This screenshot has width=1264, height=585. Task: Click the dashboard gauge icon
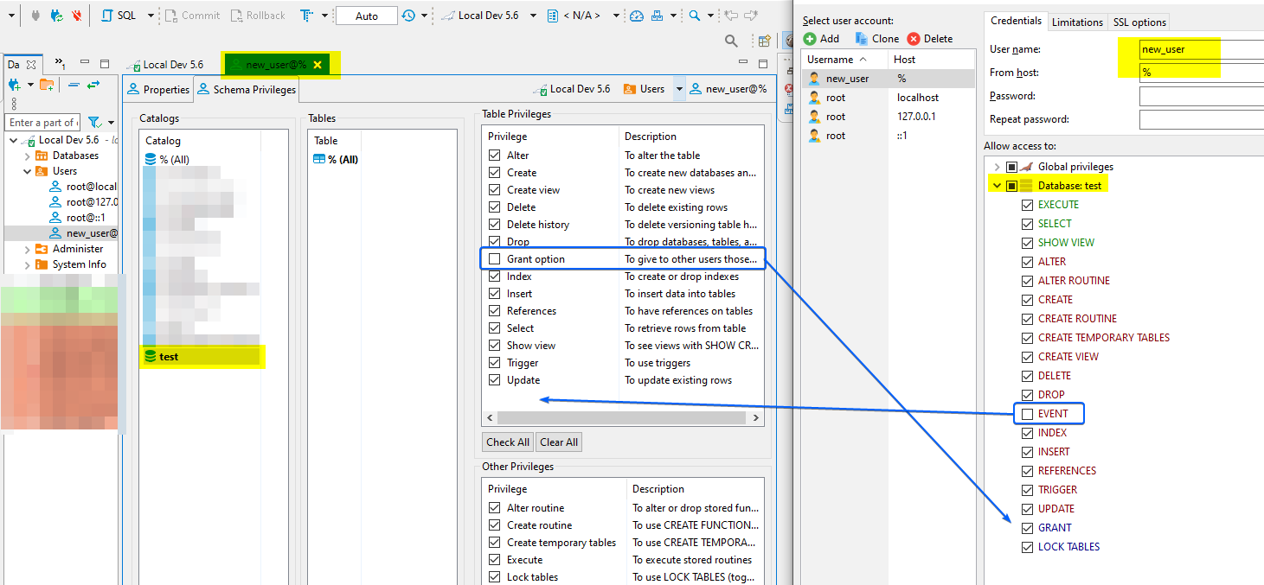point(637,16)
